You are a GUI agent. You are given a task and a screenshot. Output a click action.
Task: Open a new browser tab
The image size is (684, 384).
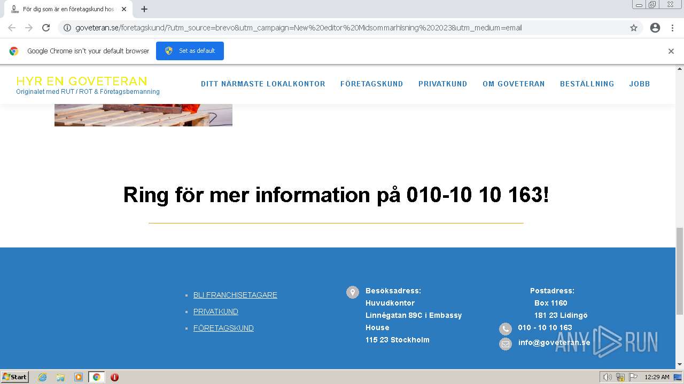[x=144, y=9]
